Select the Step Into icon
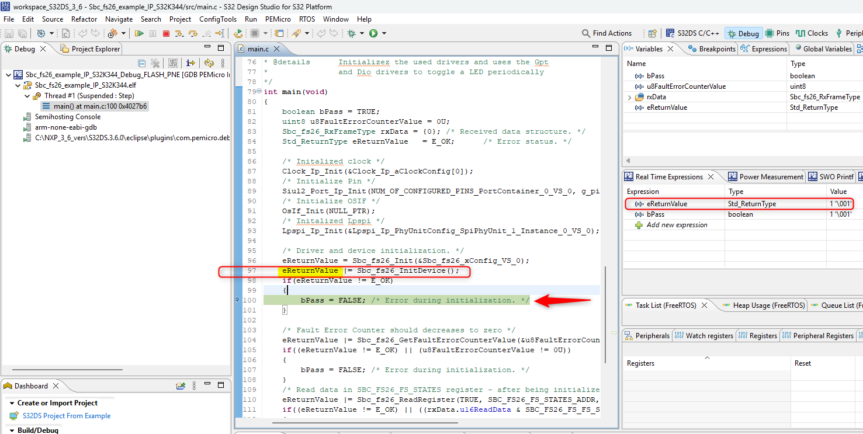 pos(179,33)
